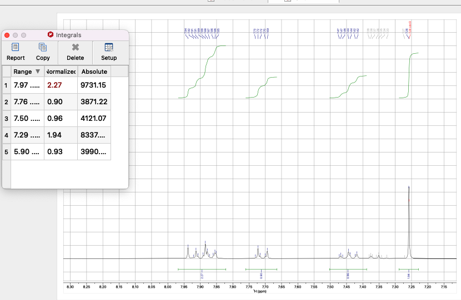Click integral bracket labeled 2.27 under spectrum

tap(202, 270)
